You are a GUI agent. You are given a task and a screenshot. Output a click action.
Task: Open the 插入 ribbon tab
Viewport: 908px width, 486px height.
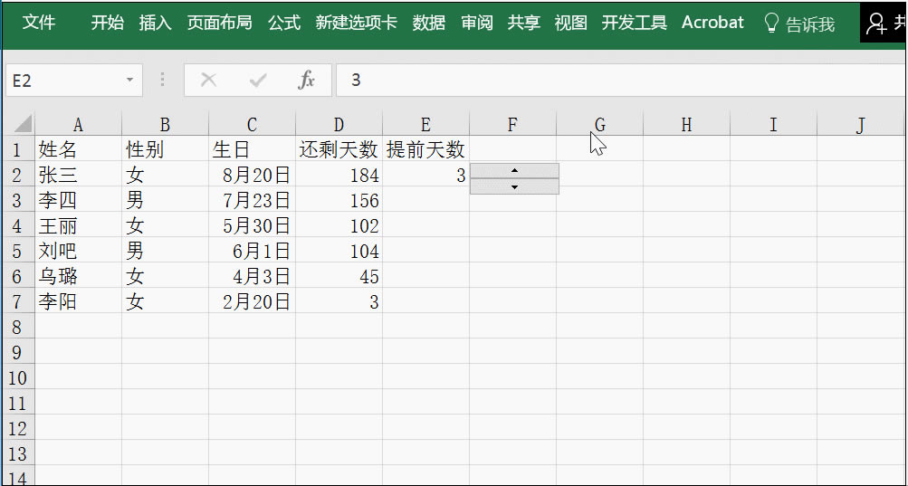pyautogui.click(x=155, y=23)
